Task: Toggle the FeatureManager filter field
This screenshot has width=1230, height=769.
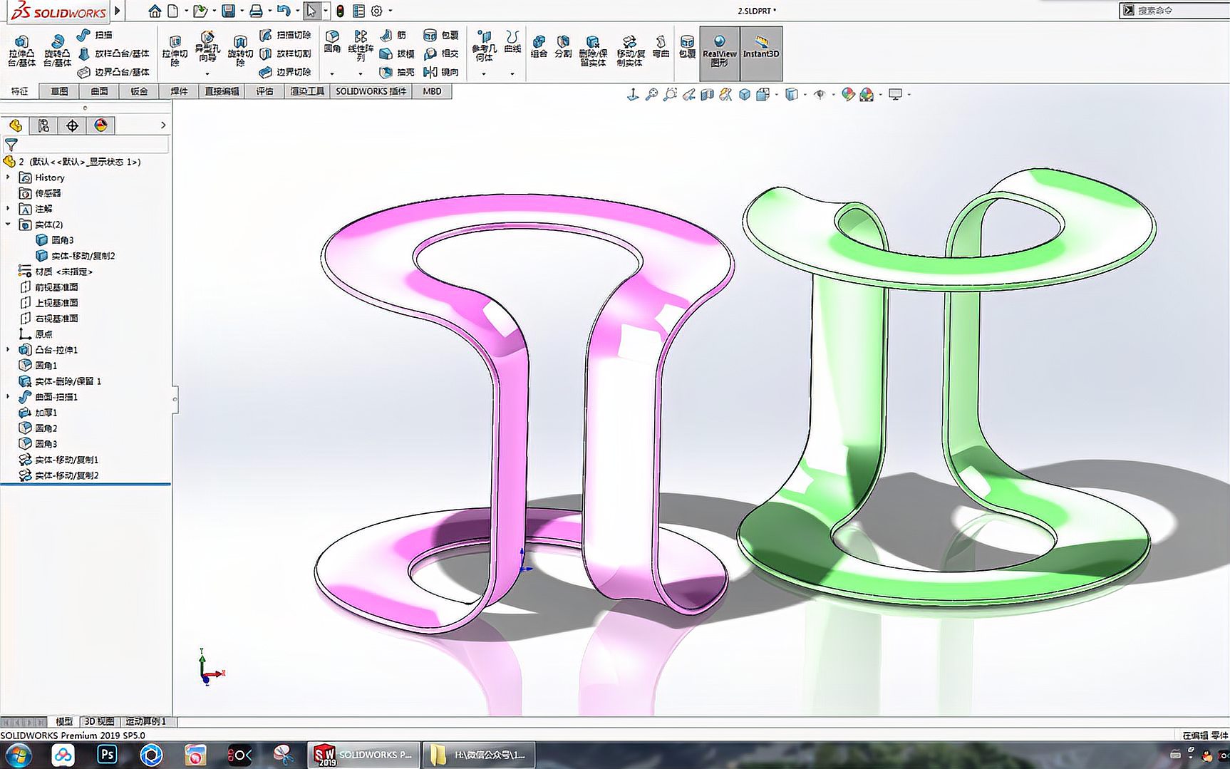Action: [11, 144]
